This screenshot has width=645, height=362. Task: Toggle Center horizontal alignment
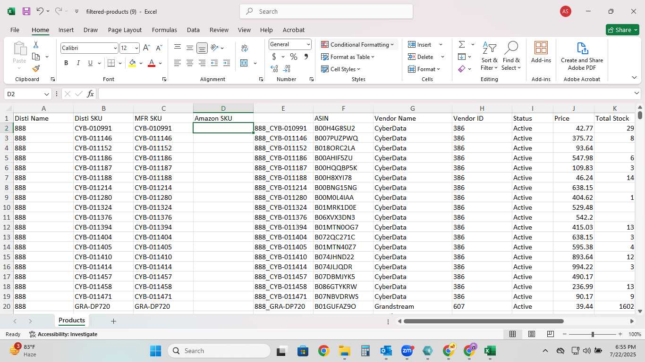coord(190,63)
